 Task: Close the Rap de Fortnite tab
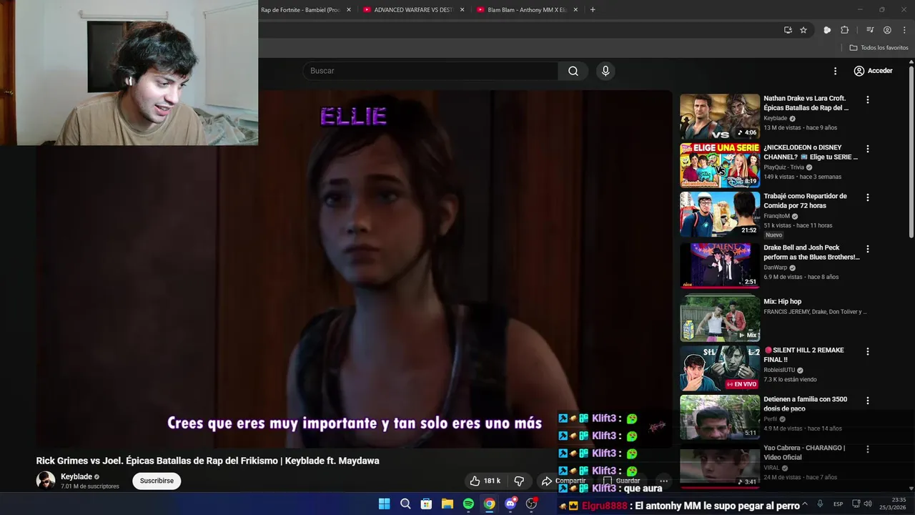click(349, 10)
